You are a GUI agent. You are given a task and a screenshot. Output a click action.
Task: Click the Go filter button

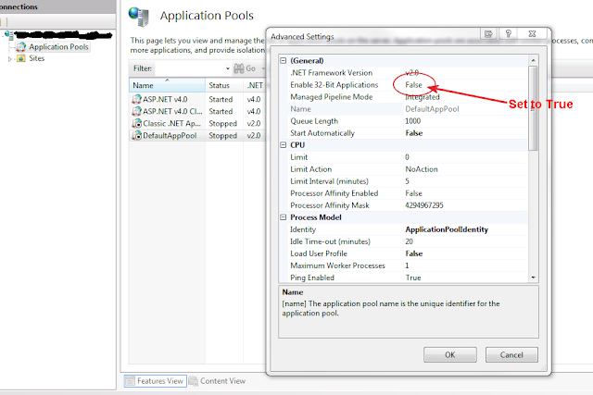coord(245,68)
